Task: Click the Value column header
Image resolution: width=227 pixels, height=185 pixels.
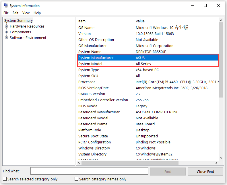Action: pyautogui.click(x=176, y=21)
